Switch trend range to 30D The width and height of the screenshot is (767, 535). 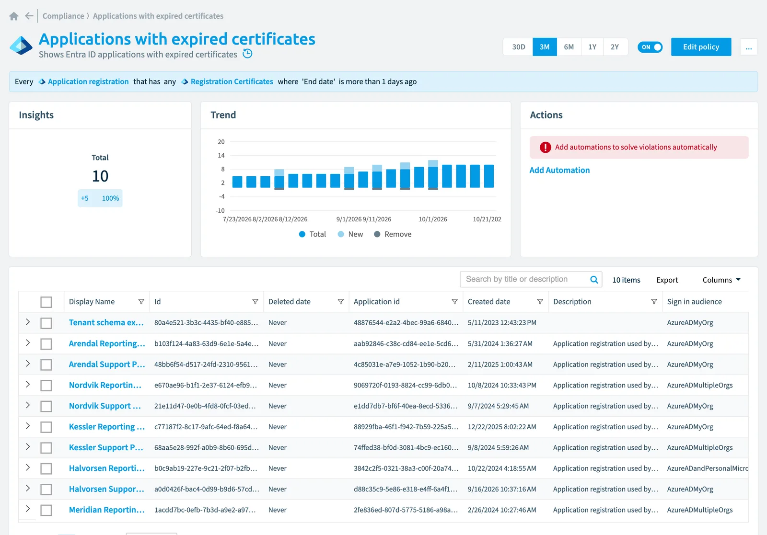518,47
